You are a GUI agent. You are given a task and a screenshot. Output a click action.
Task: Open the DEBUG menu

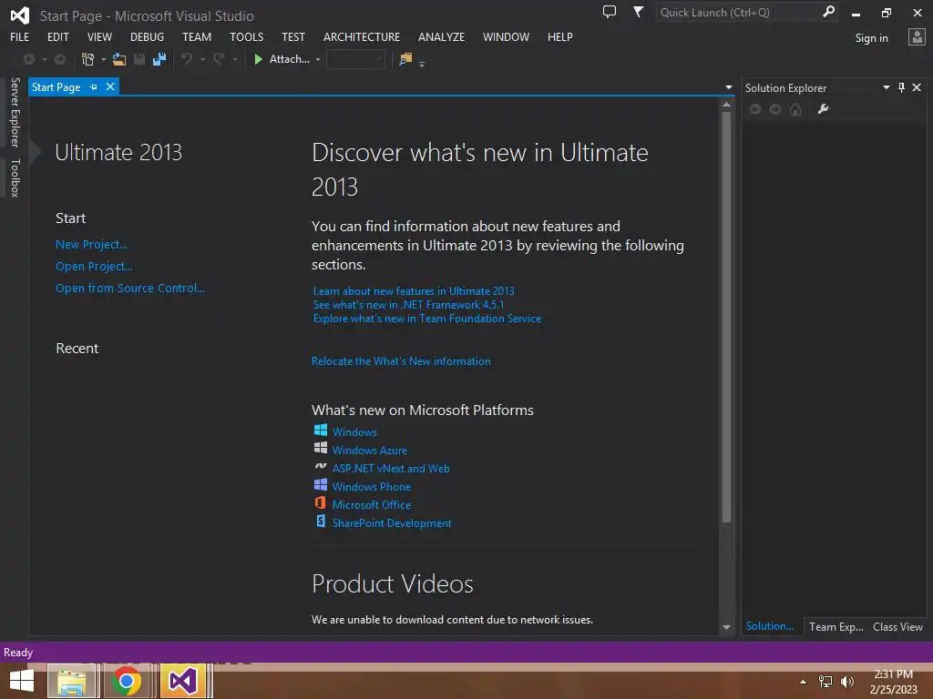pos(147,36)
